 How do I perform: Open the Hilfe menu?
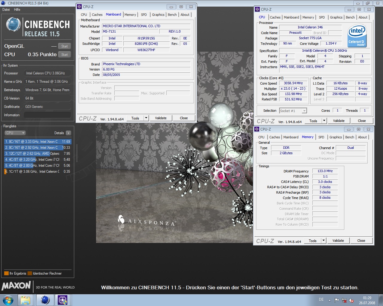pyautogui.click(x=17, y=10)
